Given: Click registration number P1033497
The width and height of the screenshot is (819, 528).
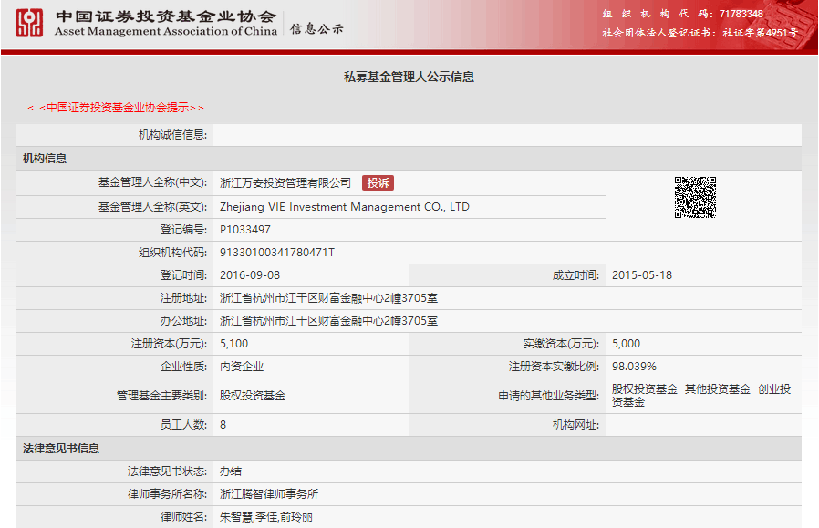Looking at the screenshot, I should [x=245, y=230].
